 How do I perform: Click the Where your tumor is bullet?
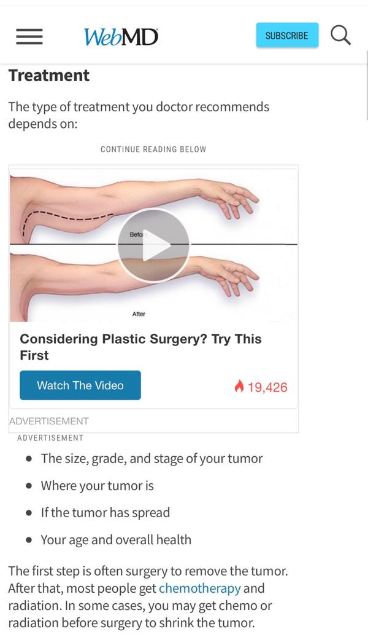point(97,486)
